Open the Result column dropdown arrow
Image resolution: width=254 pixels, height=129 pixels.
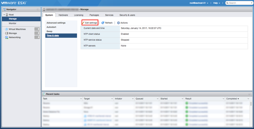[223, 99]
